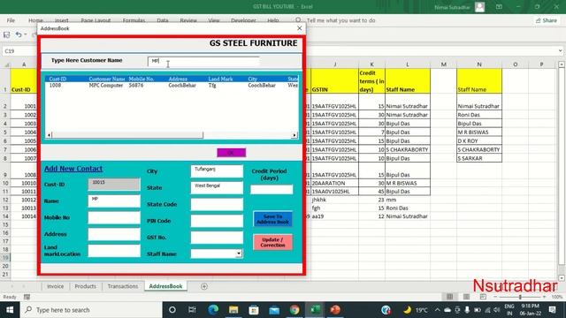
Task: Click the list box scroll left arrow
Action: click(x=49, y=135)
